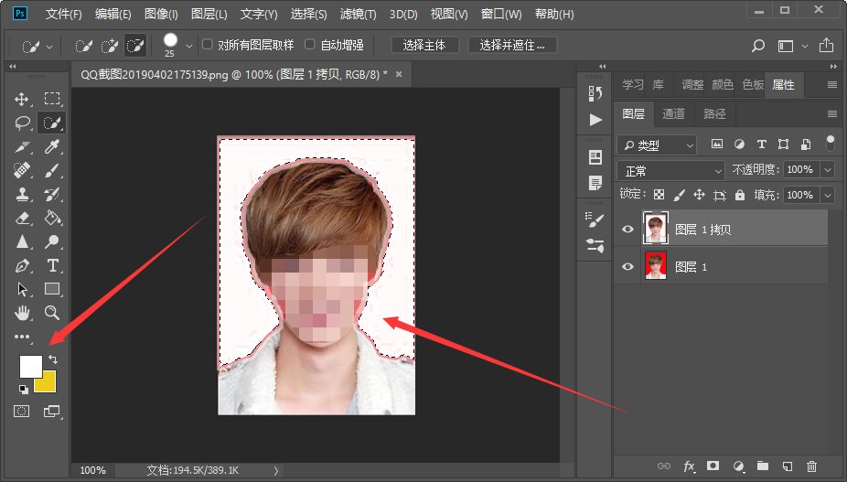Create a new layer with bottom icon

[787, 466]
